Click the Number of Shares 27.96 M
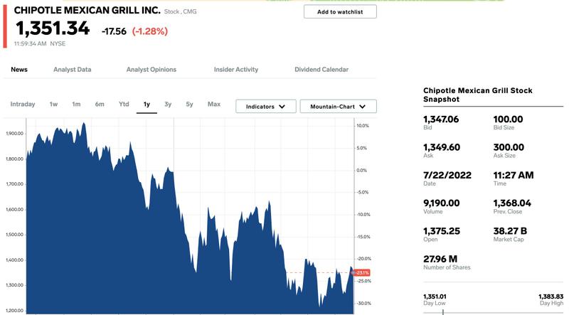Viewport: 569px width, 315px height. 440,259
